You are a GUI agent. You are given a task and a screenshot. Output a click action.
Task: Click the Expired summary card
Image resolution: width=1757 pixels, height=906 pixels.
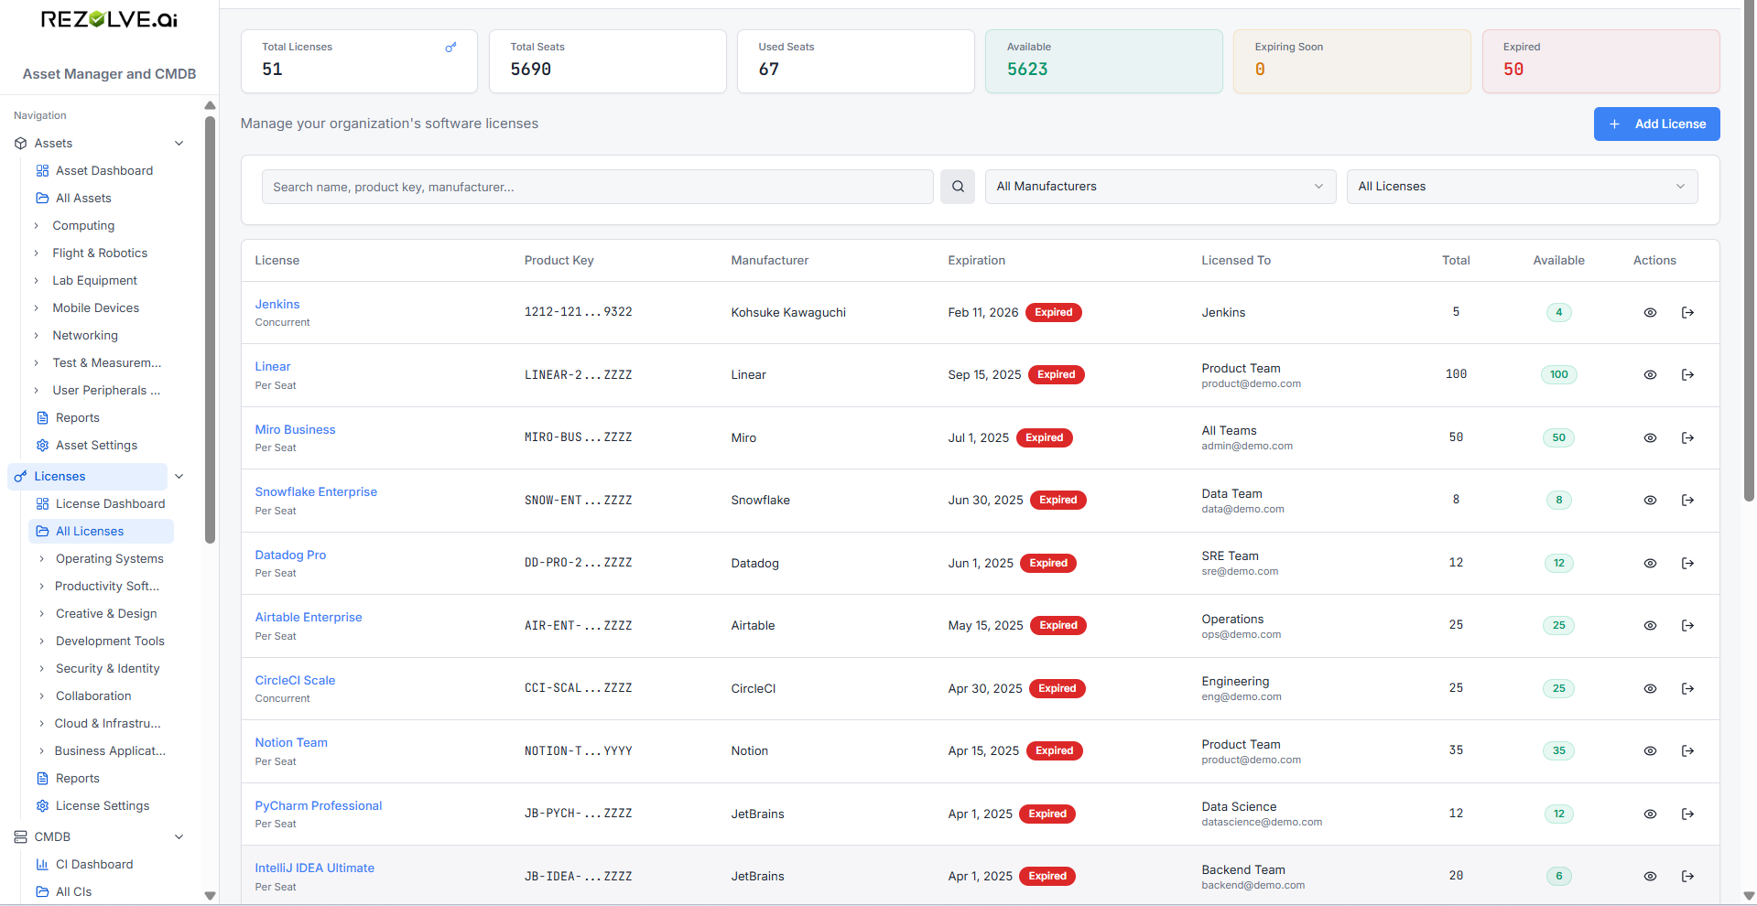click(1600, 61)
